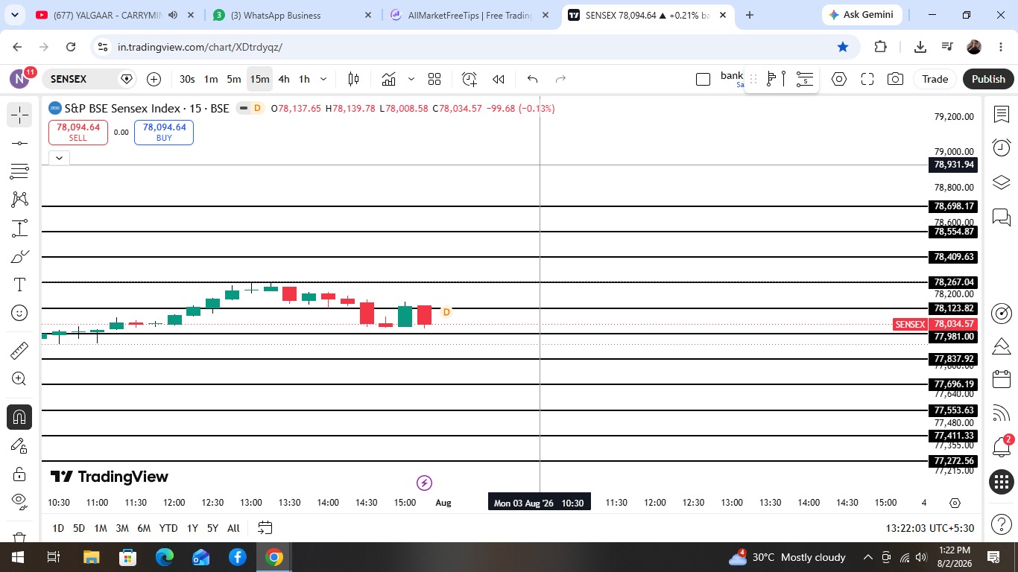Click the BUY 78,094.64 button

pyautogui.click(x=164, y=133)
